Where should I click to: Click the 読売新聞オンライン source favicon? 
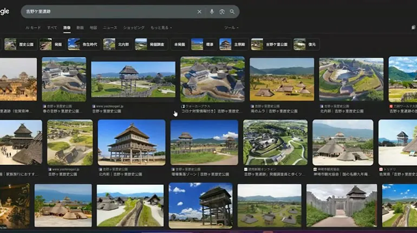coord(246,169)
